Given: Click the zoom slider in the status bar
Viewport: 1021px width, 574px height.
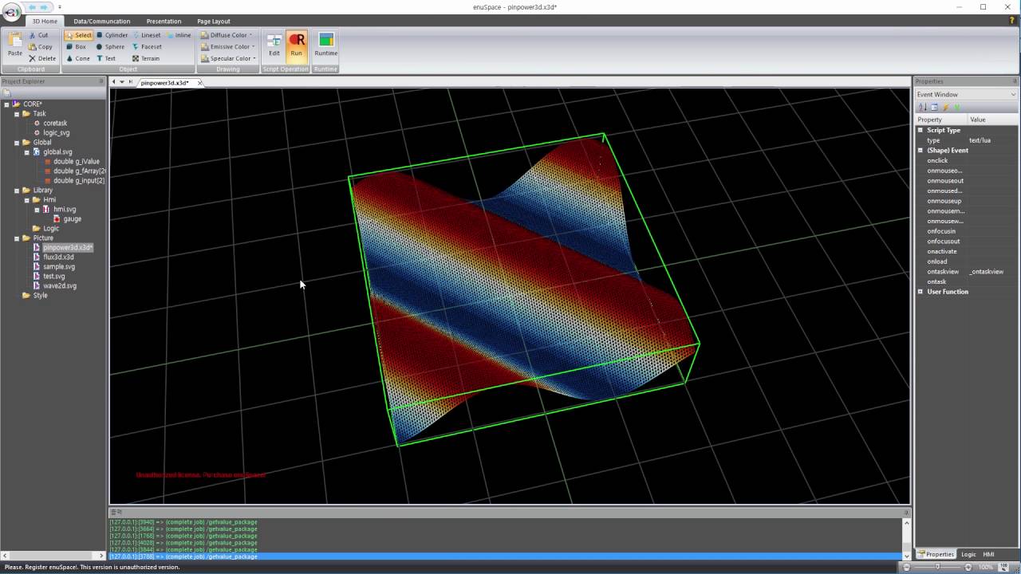Looking at the screenshot, I should click(x=937, y=567).
